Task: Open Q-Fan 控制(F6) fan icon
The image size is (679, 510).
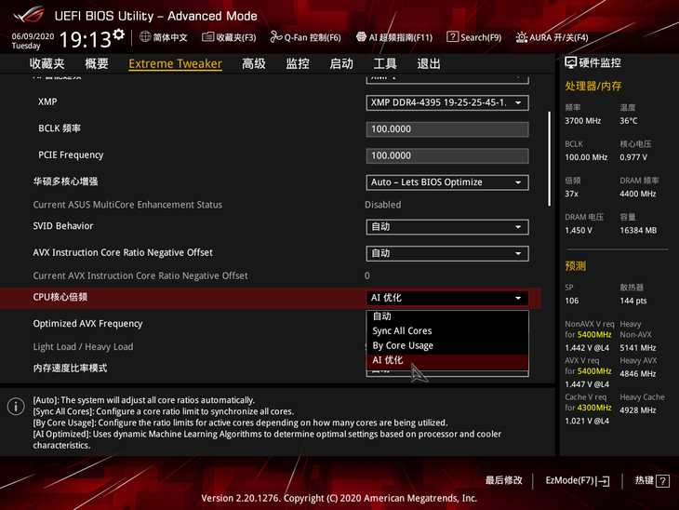Action: click(275, 37)
